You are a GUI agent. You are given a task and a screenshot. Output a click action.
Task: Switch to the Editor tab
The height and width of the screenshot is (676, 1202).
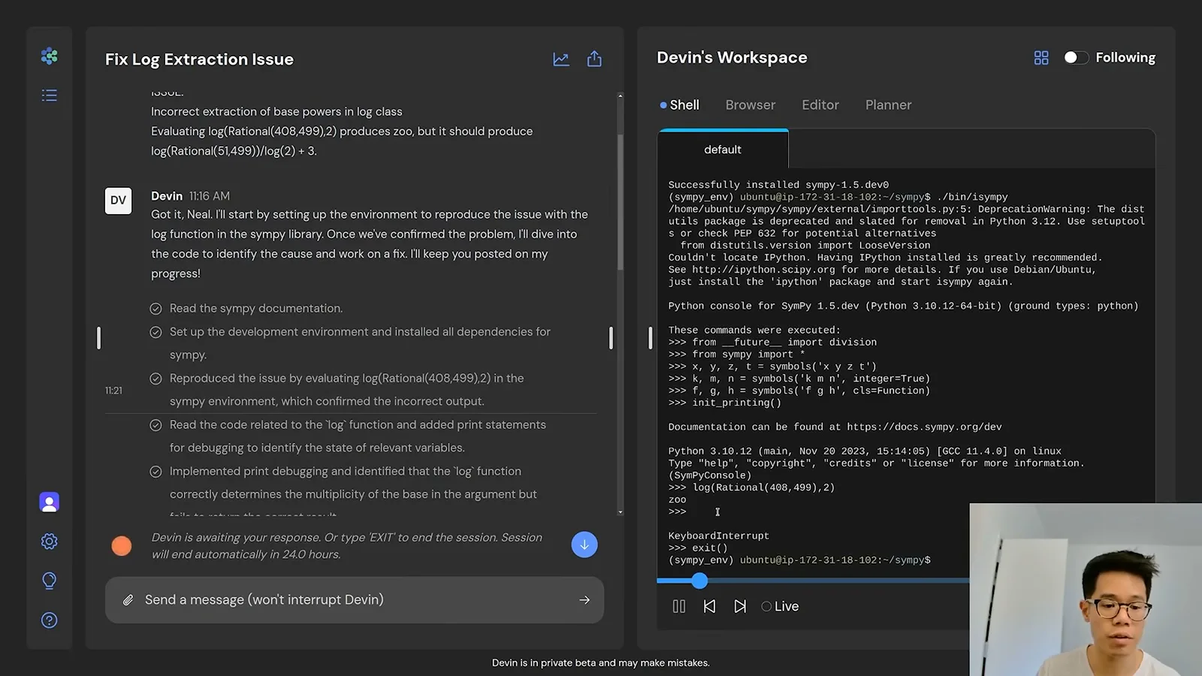pyautogui.click(x=820, y=105)
